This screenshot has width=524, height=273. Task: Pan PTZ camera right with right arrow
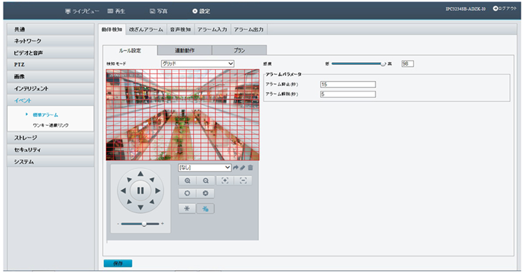tap(158, 191)
